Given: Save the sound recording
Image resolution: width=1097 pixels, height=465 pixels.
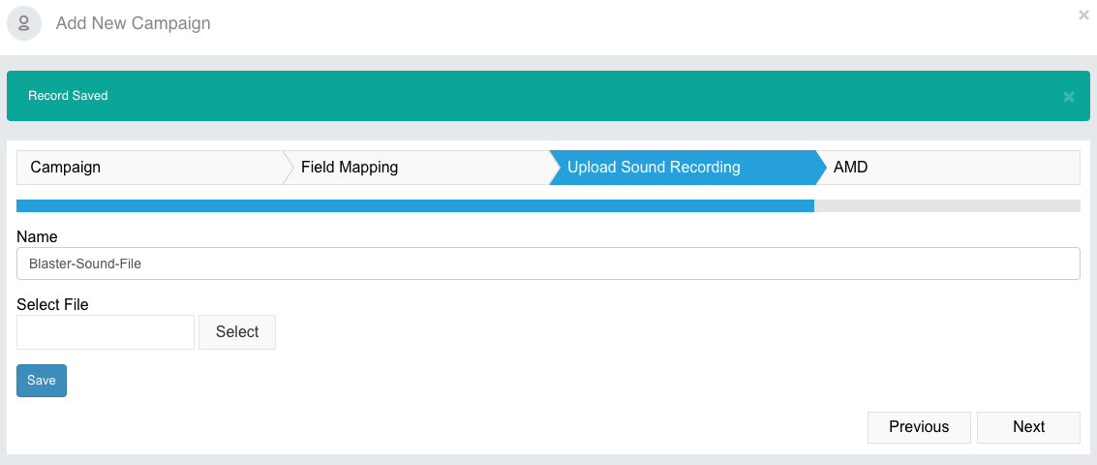Looking at the screenshot, I should tap(42, 381).
